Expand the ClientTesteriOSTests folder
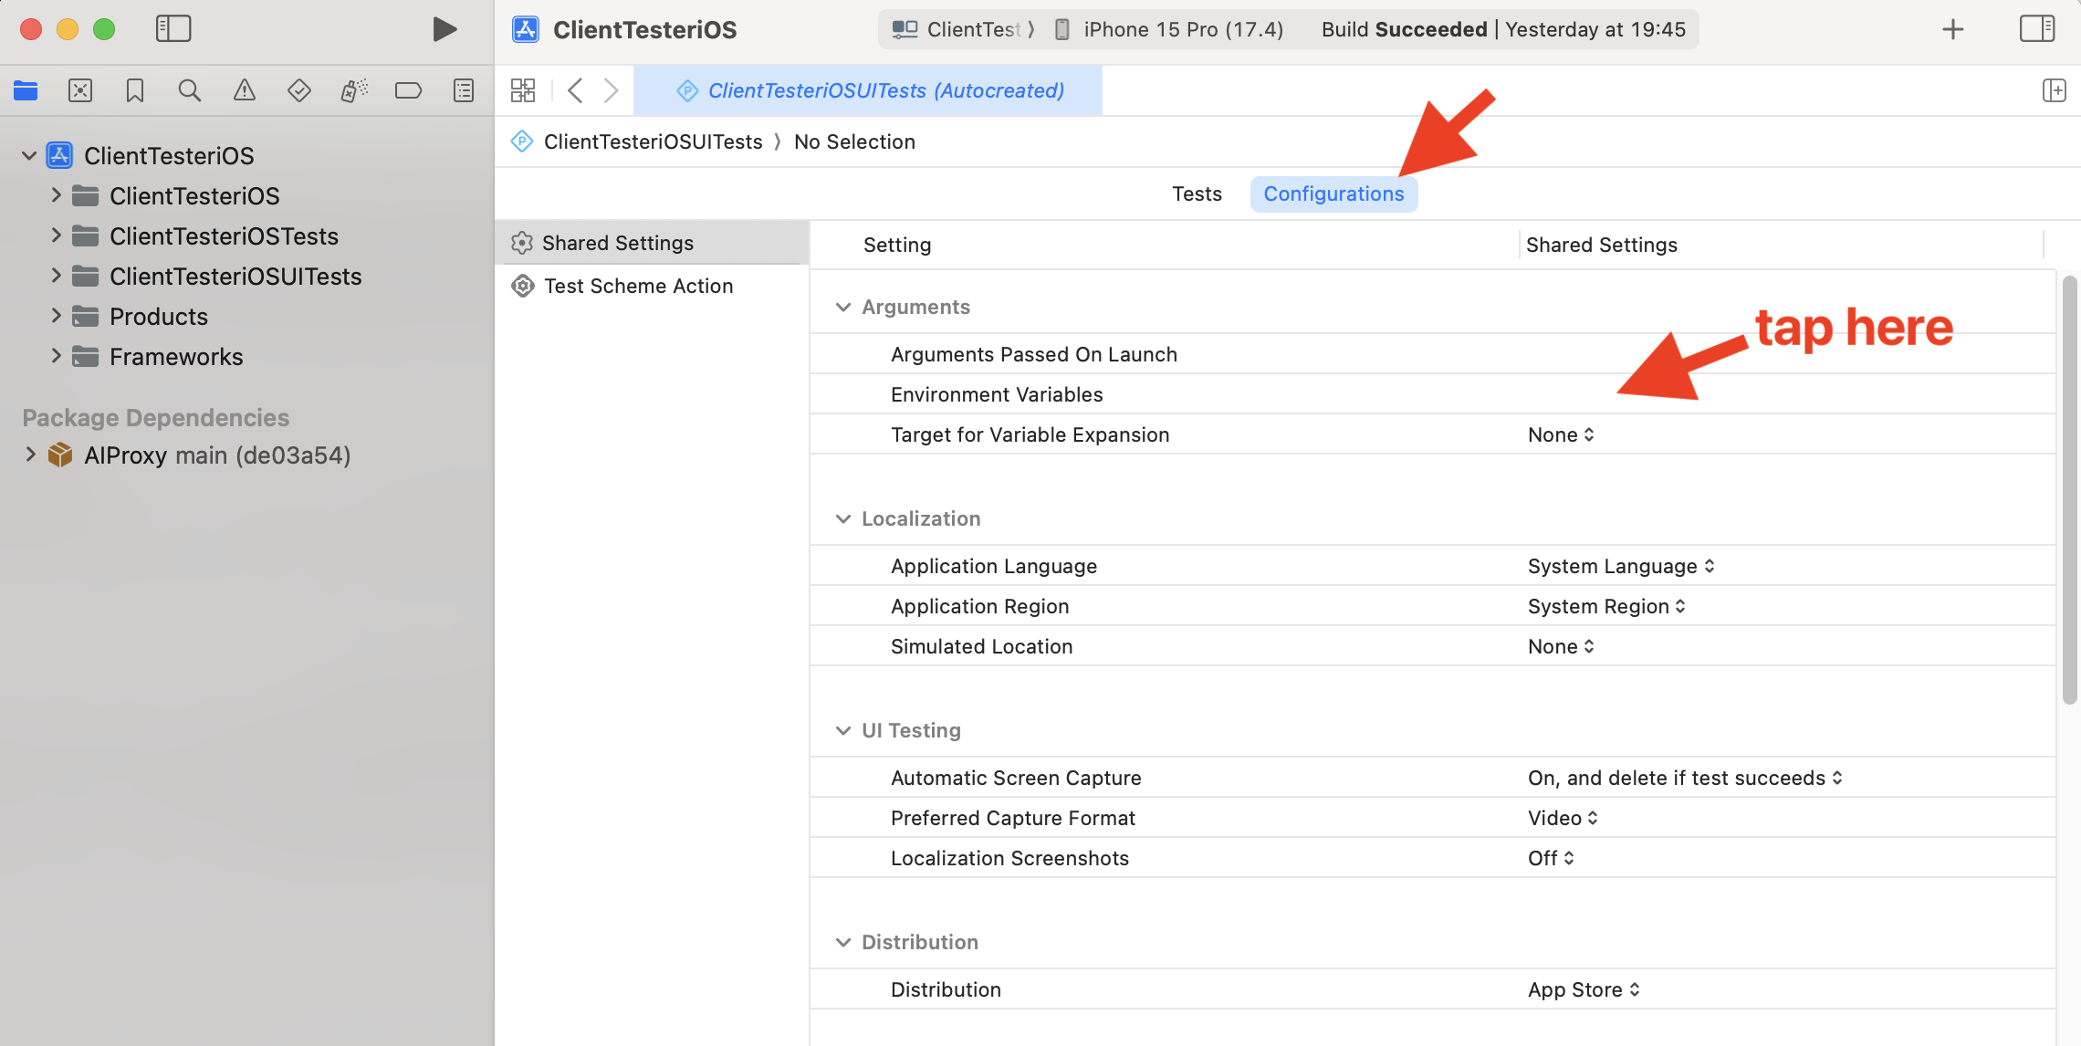 click(56, 235)
